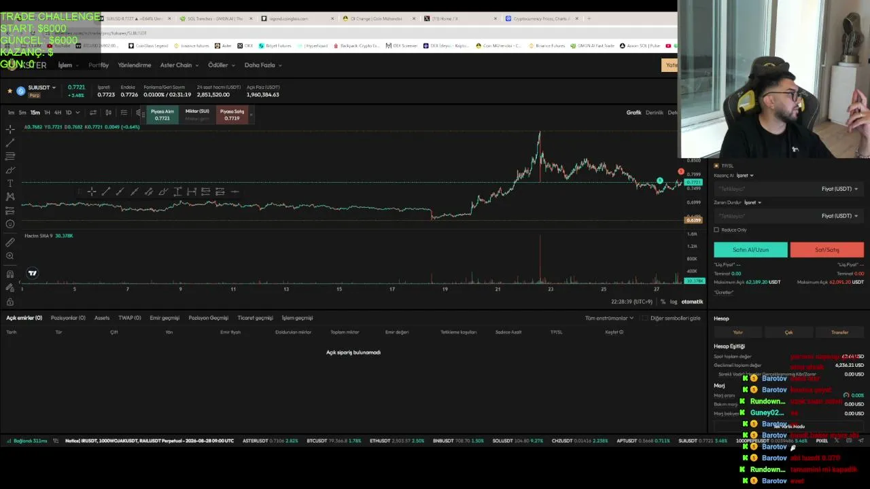Check Diğer sembolleri gizle checkbox
Screen dimensions: 870x489
pos(644,318)
